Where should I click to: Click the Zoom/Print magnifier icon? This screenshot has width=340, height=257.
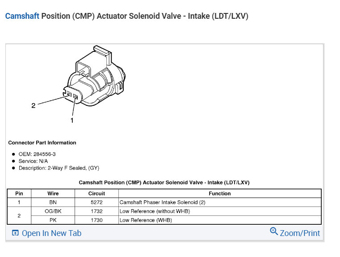click(x=274, y=231)
